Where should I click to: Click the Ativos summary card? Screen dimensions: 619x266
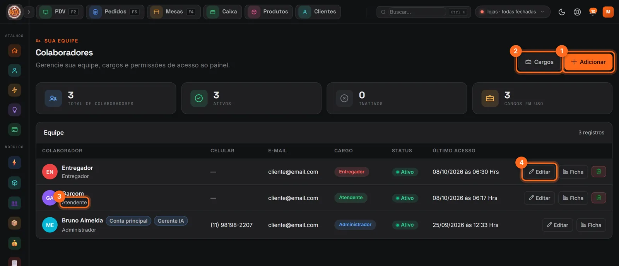click(251, 98)
